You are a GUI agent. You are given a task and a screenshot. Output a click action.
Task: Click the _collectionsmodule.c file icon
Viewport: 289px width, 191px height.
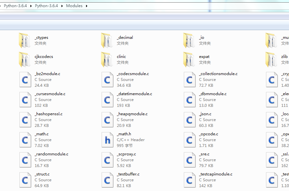[190, 80]
